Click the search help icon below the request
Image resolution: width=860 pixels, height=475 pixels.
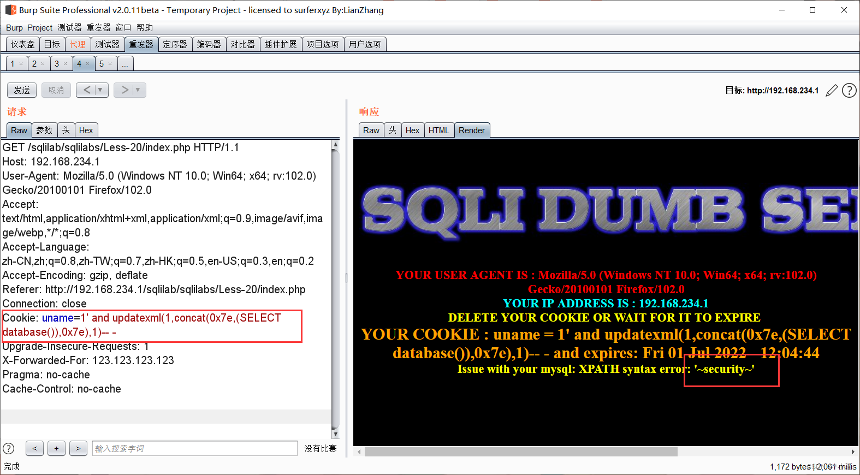coord(9,449)
